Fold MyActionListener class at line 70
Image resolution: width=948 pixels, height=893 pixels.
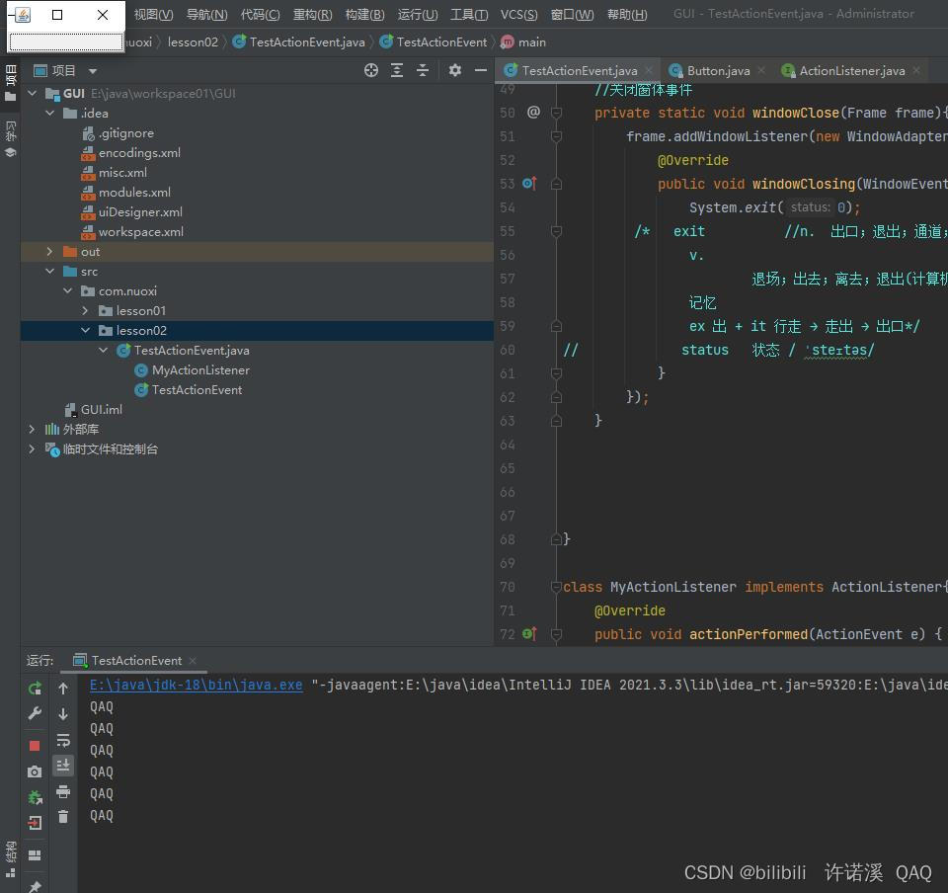pos(556,587)
